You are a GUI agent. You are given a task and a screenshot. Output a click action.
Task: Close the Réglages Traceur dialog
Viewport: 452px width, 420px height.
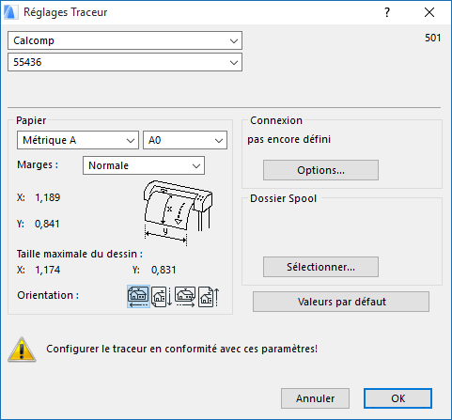click(x=429, y=12)
